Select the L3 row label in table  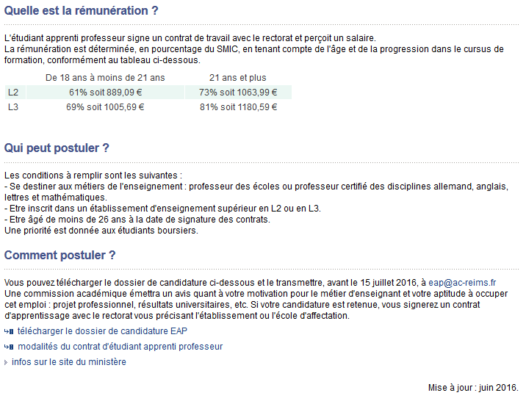(x=13, y=107)
